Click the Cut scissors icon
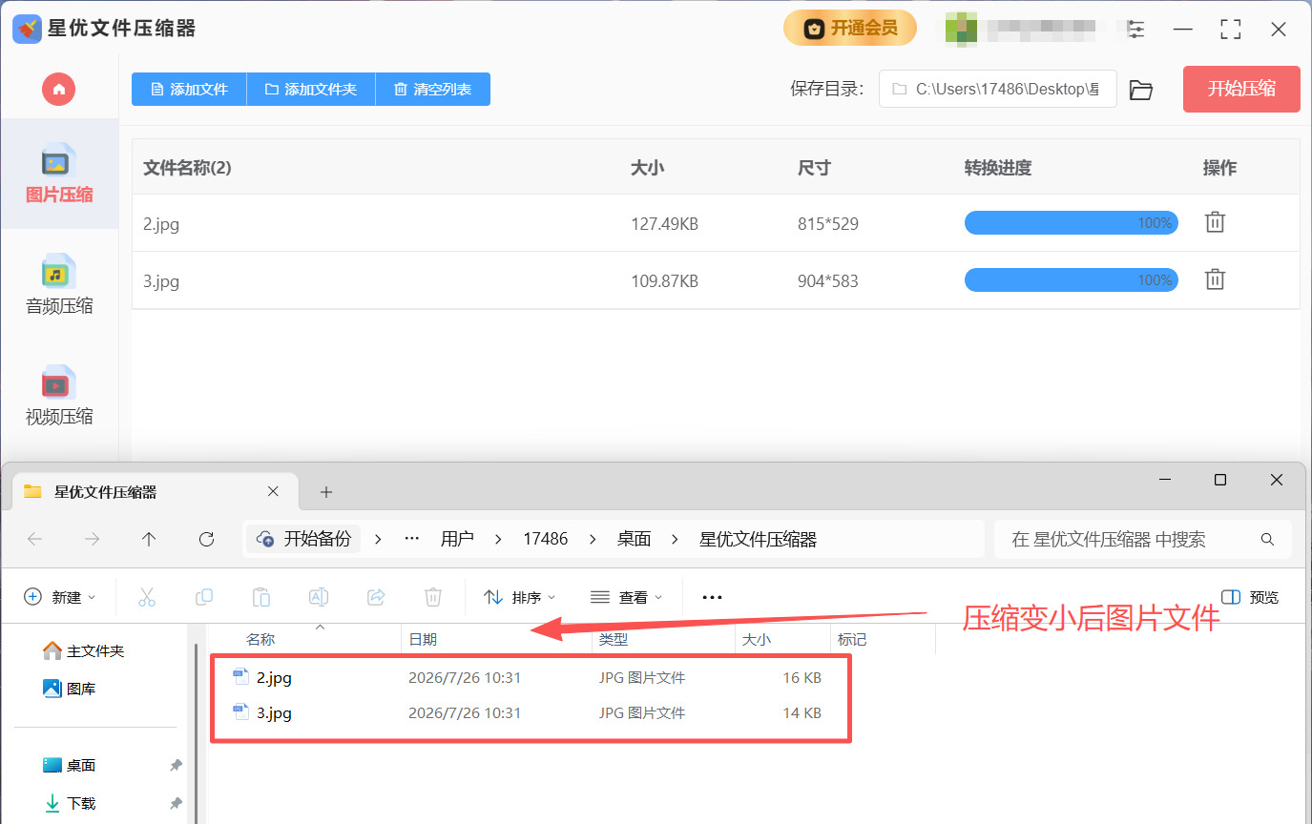Screen dimensions: 1312x824 click(x=147, y=597)
